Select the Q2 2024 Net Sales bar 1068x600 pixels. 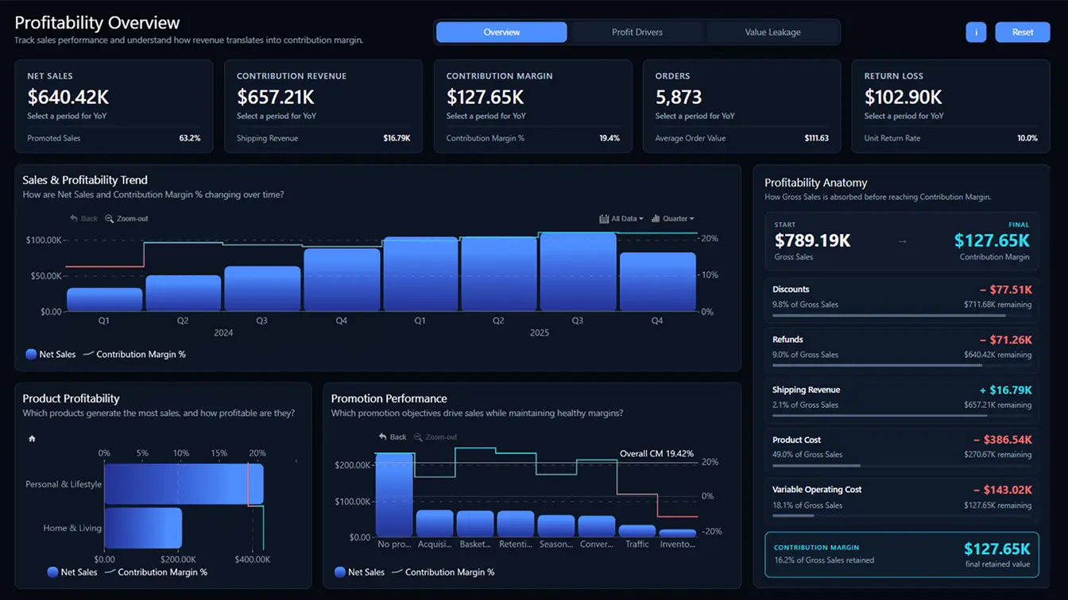(x=183, y=294)
